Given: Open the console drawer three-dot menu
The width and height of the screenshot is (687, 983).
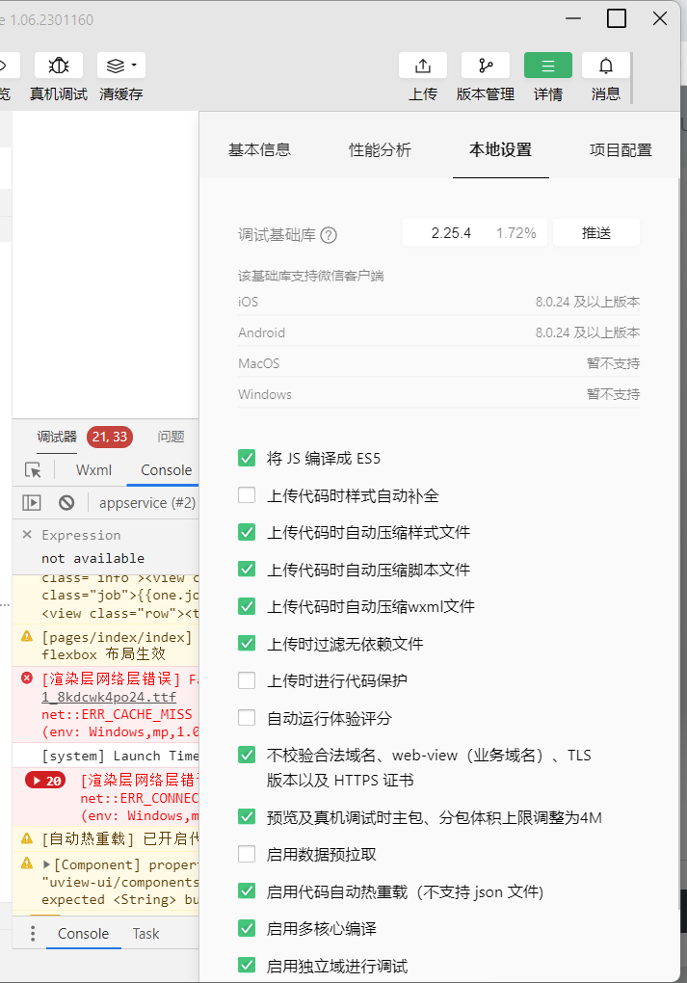Looking at the screenshot, I should 33,934.
